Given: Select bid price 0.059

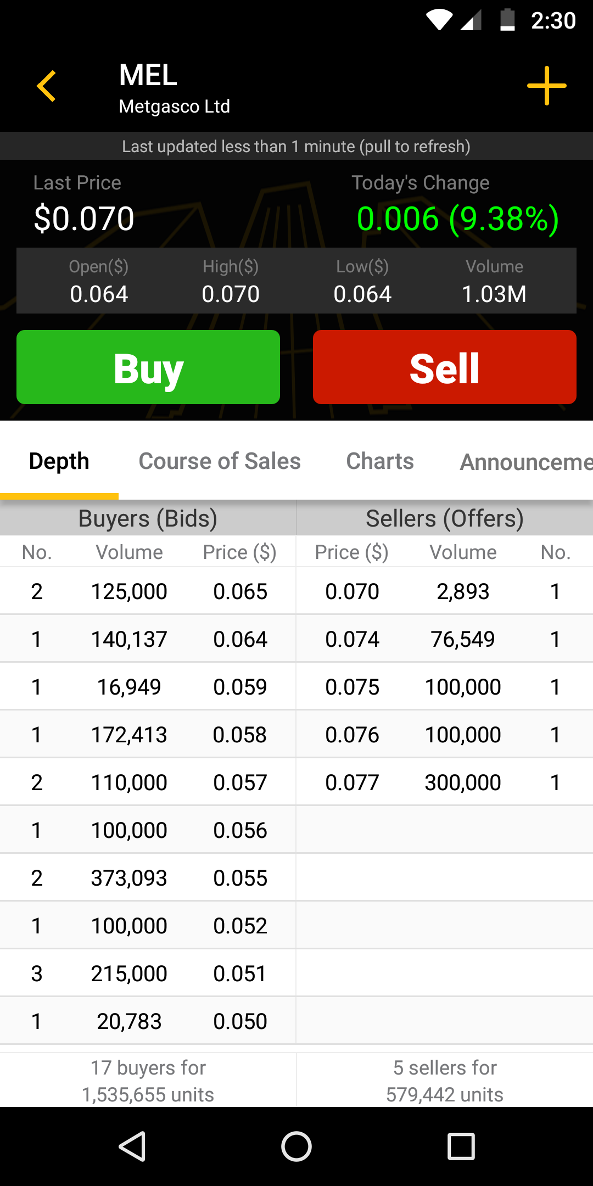Looking at the screenshot, I should pos(240,687).
